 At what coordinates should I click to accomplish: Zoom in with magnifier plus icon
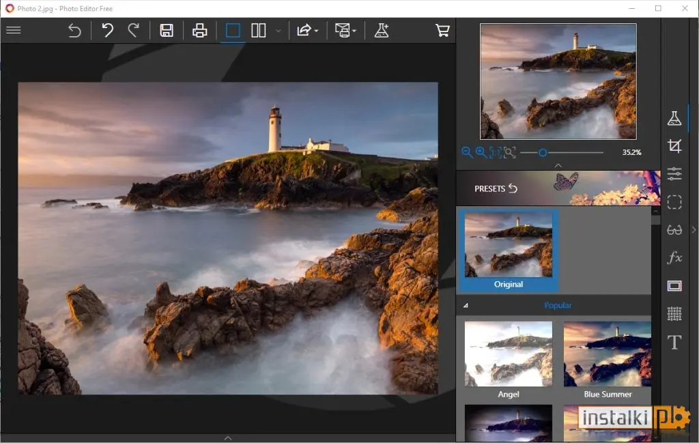click(x=481, y=152)
